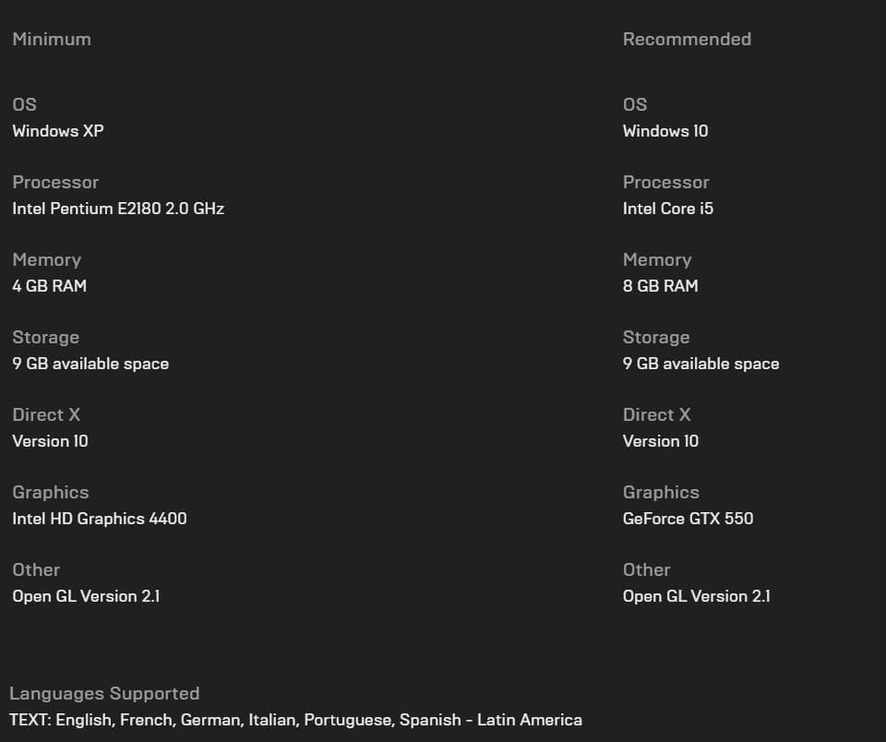The height and width of the screenshot is (742, 886).
Task: Click Version 10 under minimum Direct X
Action: click(51, 441)
